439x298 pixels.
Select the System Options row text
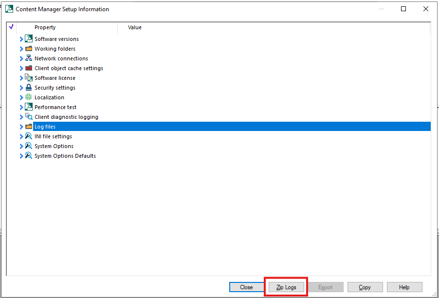(54, 146)
